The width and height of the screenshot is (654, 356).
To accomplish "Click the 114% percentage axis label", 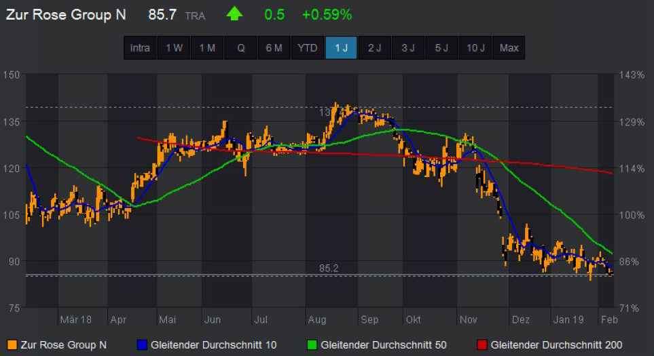I will [x=632, y=169].
